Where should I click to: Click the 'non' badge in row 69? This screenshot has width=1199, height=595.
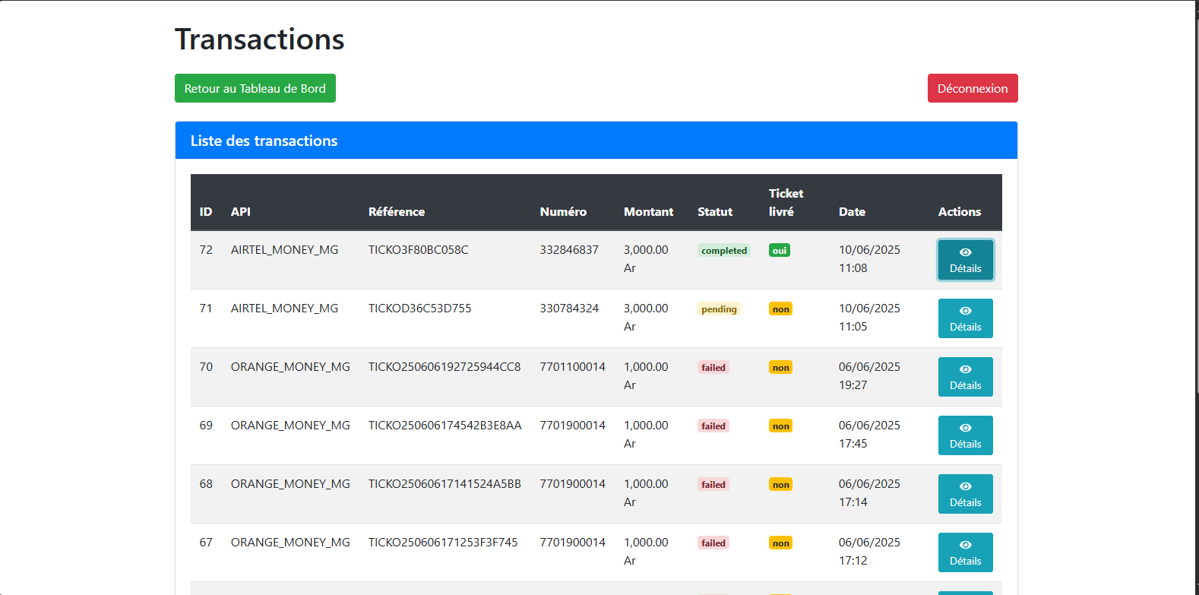pos(780,426)
